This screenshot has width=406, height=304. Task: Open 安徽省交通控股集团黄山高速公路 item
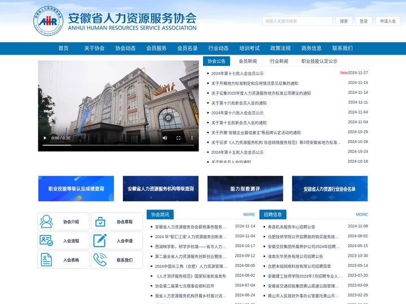point(303,286)
